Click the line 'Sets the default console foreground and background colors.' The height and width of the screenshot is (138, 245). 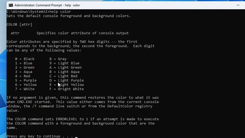pos(69,16)
